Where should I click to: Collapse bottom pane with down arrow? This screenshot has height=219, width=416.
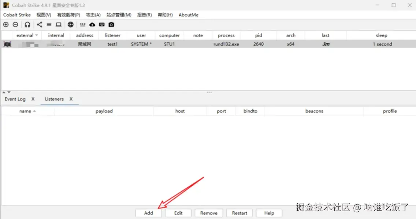[9, 92]
